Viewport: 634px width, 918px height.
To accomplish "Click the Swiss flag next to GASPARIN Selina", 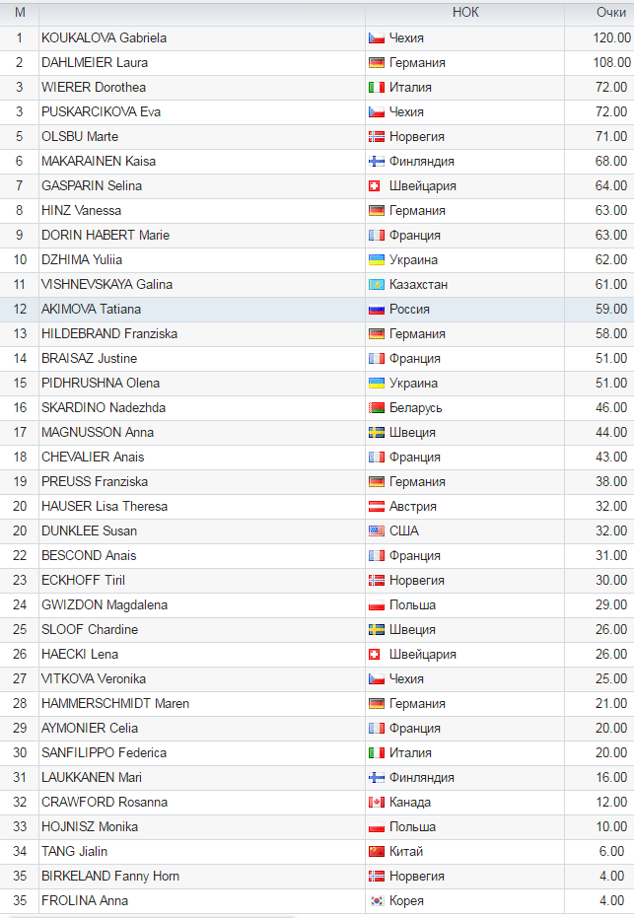I will [x=375, y=185].
